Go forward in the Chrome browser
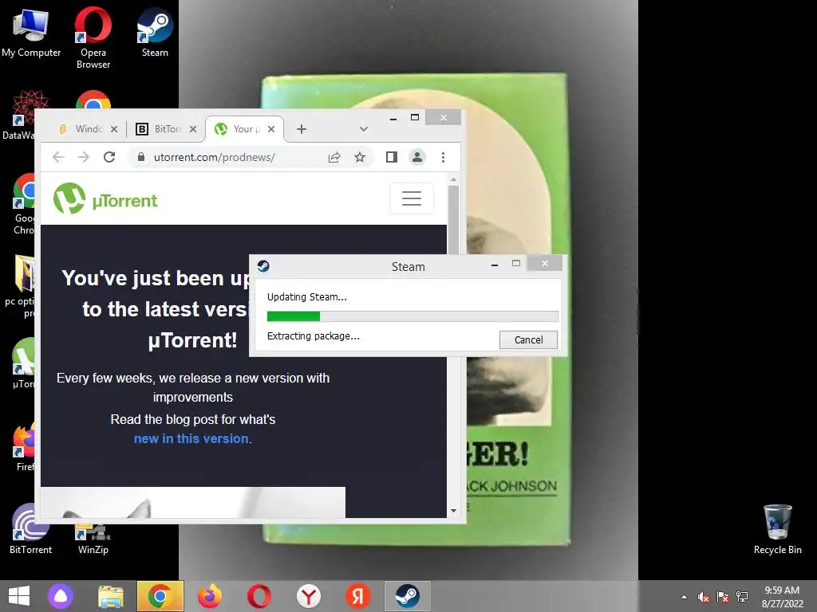The height and width of the screenshot is (612, 817). [83, 157]
